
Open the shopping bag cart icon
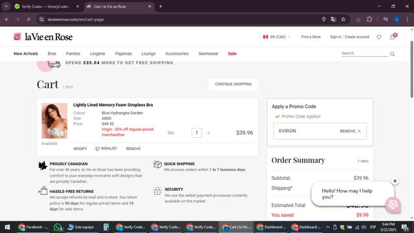click(x=393, y=37)
